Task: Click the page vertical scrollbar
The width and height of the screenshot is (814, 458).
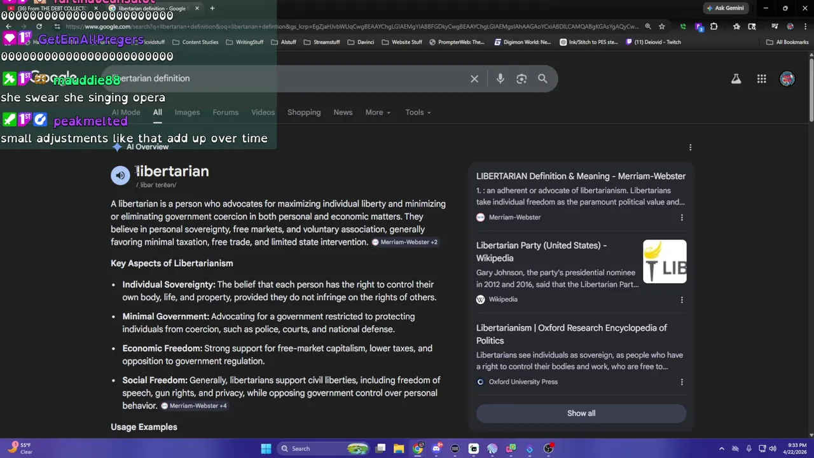Action: (x=811, y=89)
